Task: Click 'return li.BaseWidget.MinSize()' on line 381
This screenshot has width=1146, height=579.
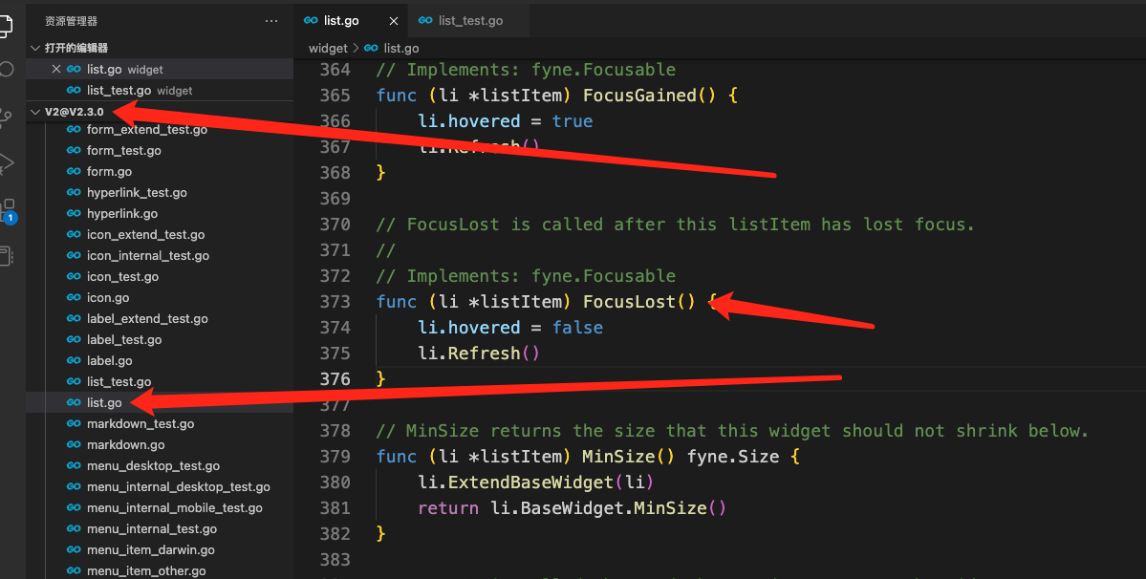Action: [x=573, y=508]
